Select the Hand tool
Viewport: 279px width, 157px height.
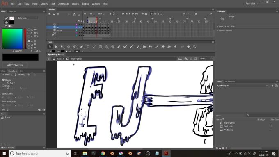coord(188,47)
